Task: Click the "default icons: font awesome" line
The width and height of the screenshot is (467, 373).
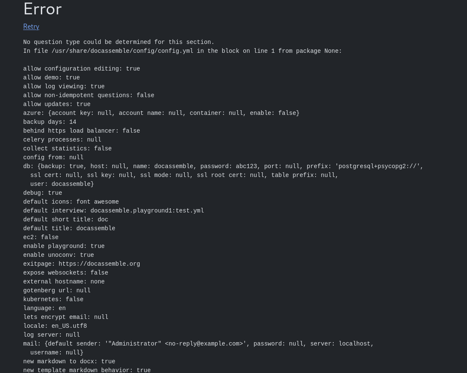Action: click(x=71, y=202)
